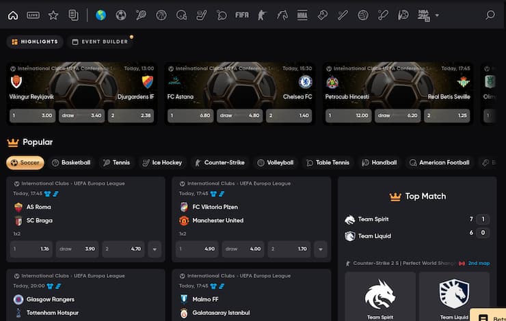The height and width of the screenshot is (321, 506).
Task: Select the Counter-Strike popular filter
Action: [x=219, y=163]
